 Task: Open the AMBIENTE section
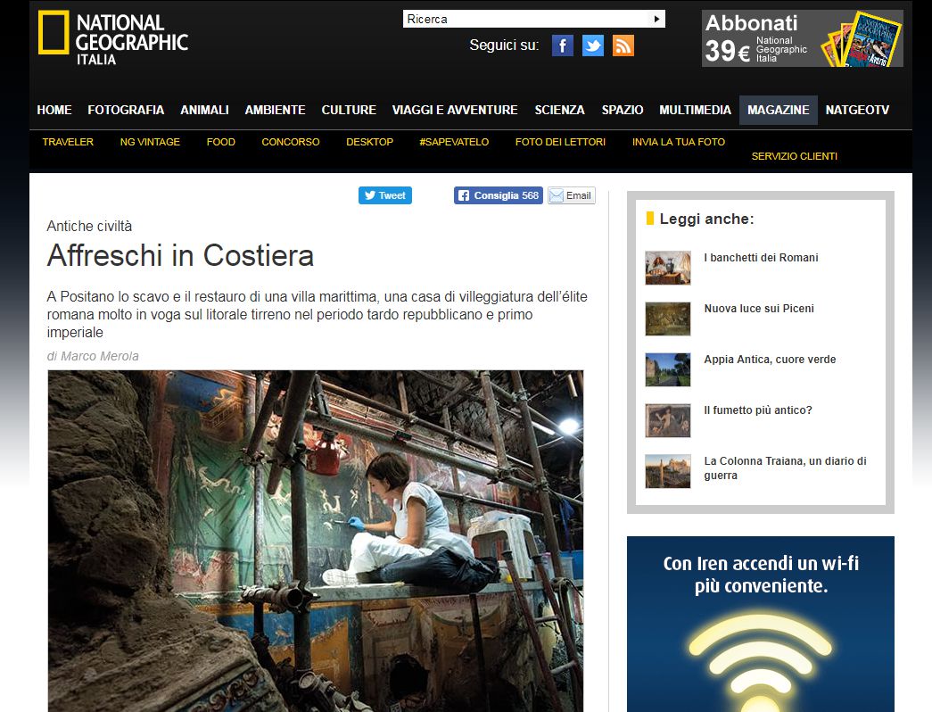276,110
